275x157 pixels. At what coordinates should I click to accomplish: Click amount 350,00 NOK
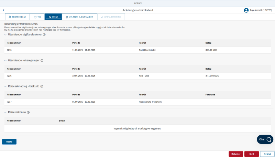pos(211,50)
